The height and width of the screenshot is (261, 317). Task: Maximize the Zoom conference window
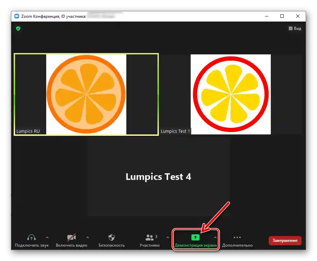(x=282, y=16)
